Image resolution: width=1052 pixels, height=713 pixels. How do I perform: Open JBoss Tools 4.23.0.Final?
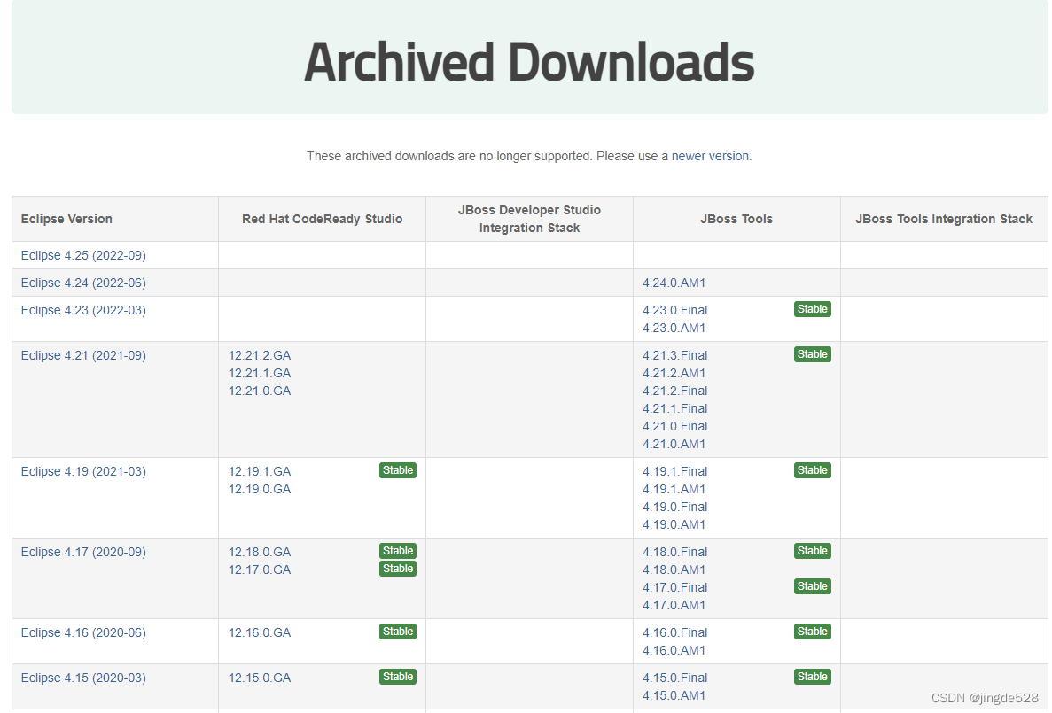(675, 311)
